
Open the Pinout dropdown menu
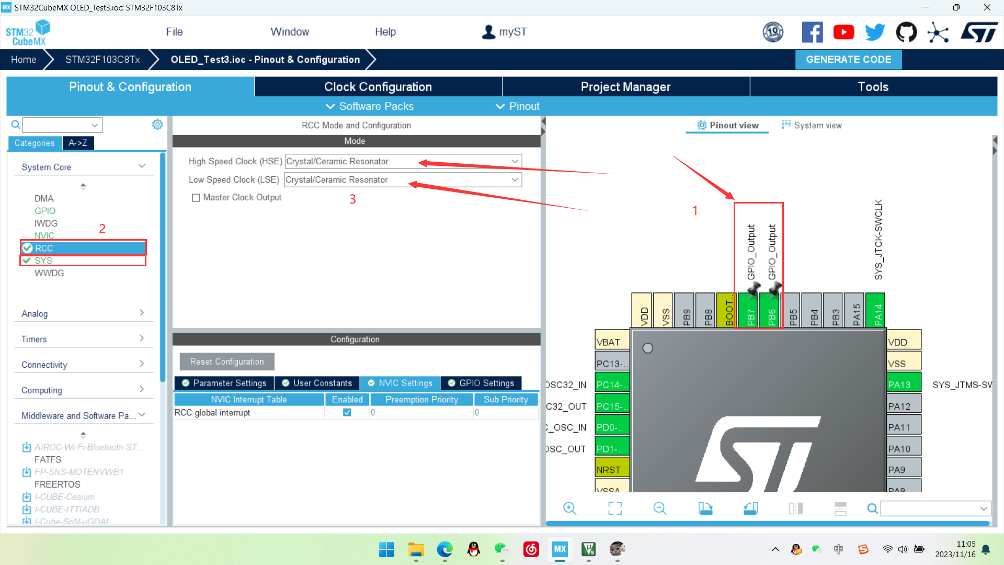(518, 106)
